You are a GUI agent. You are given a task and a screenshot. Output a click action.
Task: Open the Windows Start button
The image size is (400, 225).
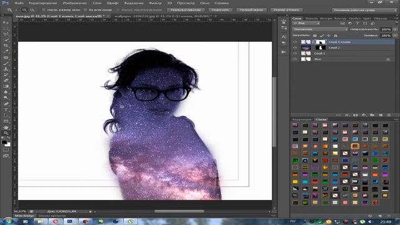(7, 221)
